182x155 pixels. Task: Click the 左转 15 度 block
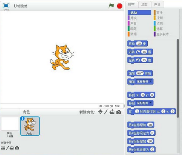click(140, 60)
